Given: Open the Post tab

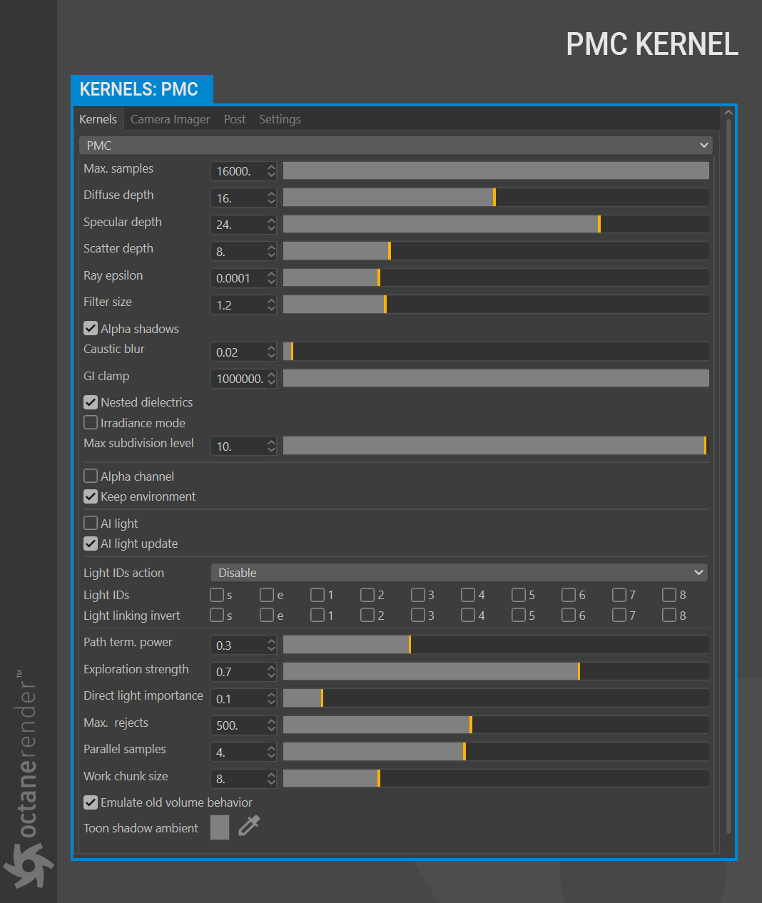Looking at the screenshot, I should [x=234, y=119].
